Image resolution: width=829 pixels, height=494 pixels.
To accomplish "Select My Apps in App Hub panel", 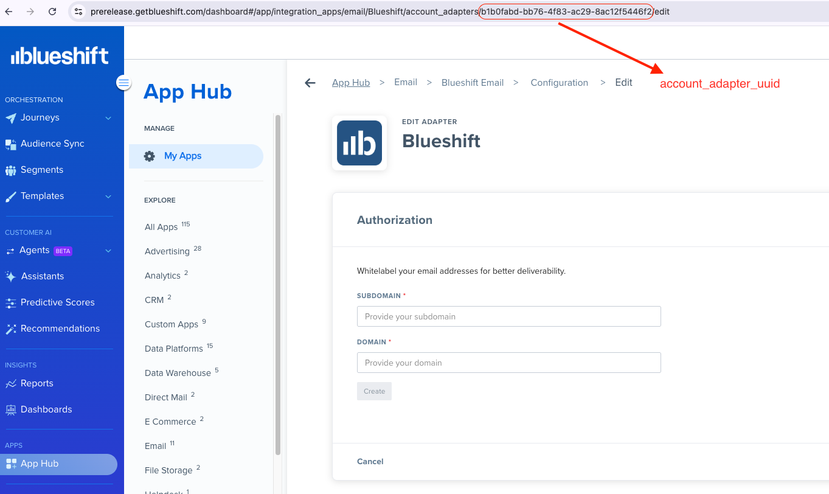I will tap(196, 156).
